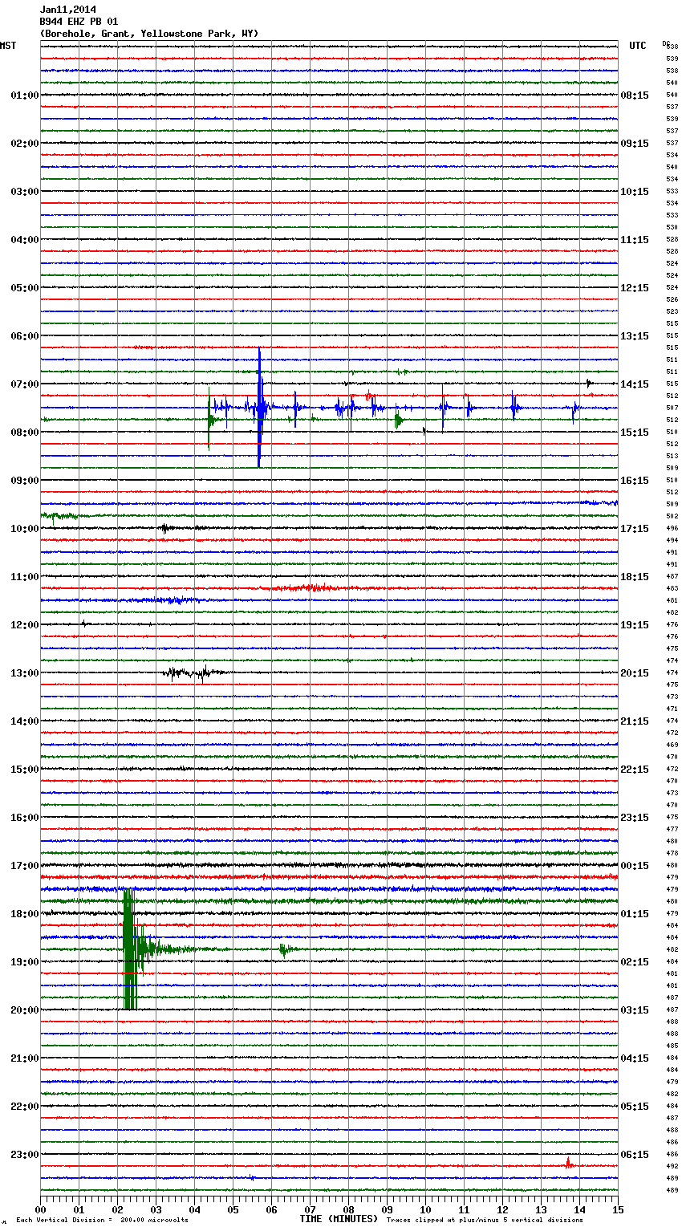682x1231 pixels.
Task: Click the 04:00 MST time label
Action: click(24, 240)
